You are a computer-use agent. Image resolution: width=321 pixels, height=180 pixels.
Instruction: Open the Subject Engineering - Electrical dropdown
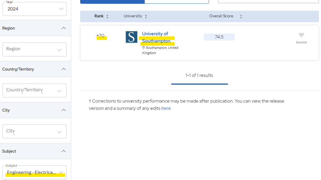34,172
